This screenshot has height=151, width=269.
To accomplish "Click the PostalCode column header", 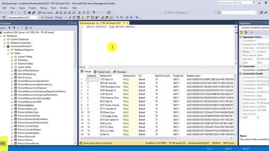I will [178, 75].
